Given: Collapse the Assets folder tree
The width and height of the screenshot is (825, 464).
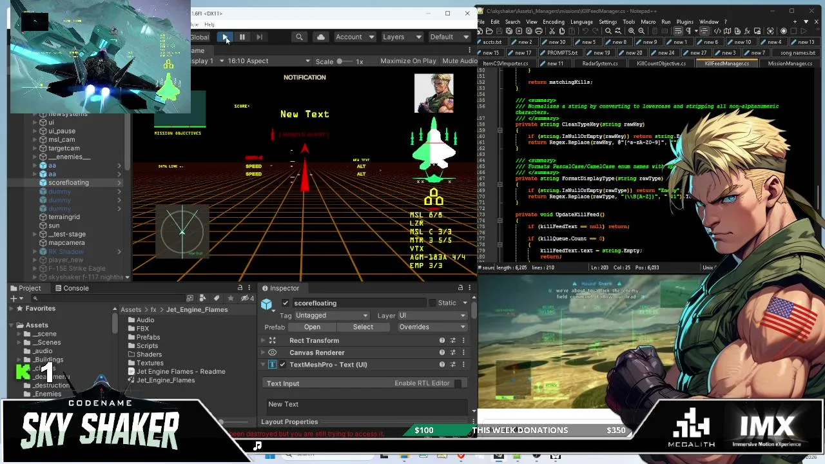Looking at the screenshot, I should click(12, 325).
